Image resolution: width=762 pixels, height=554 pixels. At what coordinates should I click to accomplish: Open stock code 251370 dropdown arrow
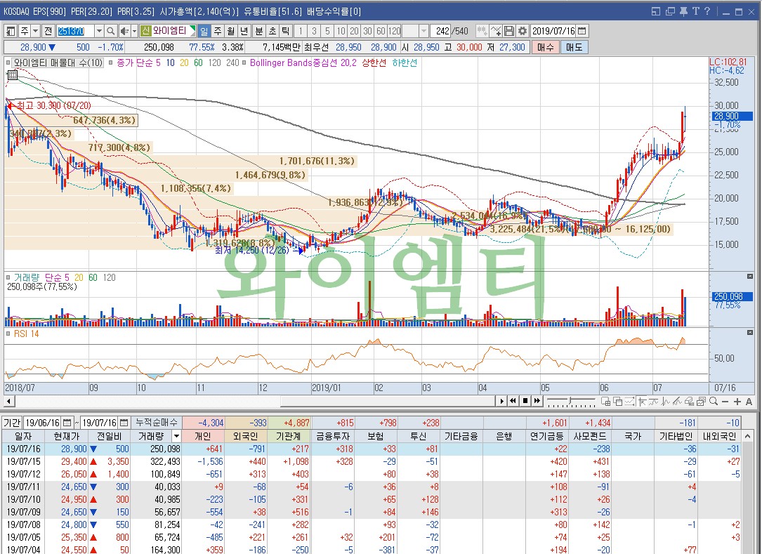coord(98,31)
